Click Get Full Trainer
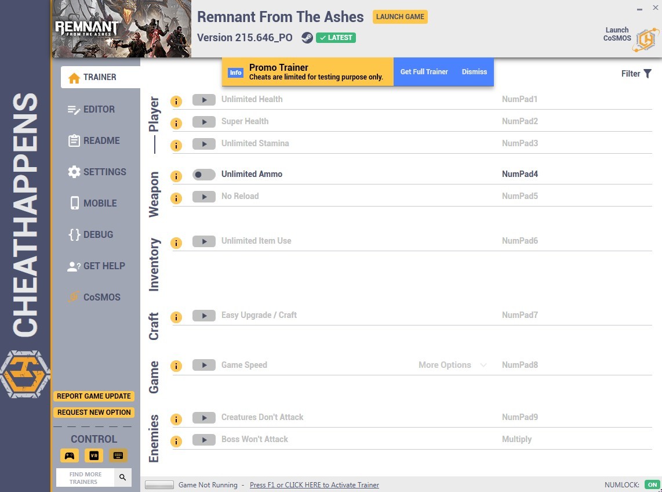This screenshot has height=492, width=662. click(x=424, y=72)
